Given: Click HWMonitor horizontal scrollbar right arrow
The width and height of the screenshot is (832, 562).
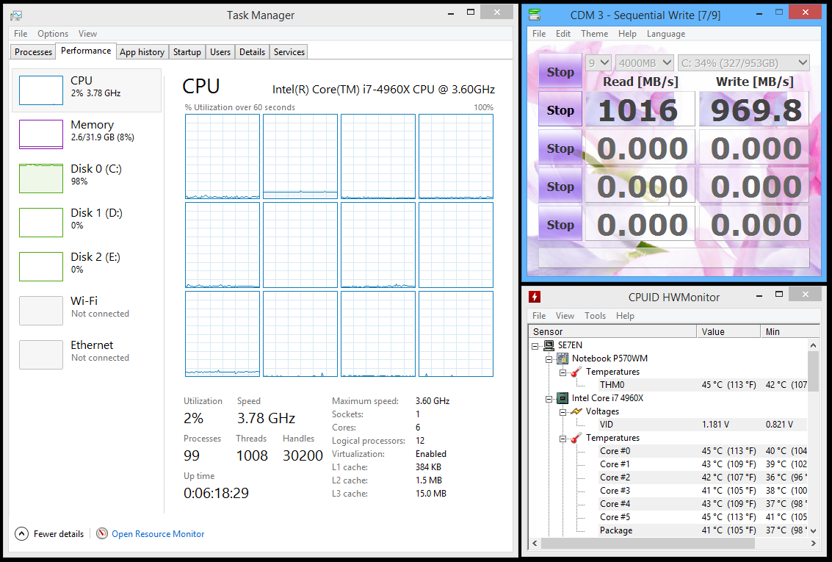Looking at the screenshot, I should pyautogui.click(x=814, y=543).
